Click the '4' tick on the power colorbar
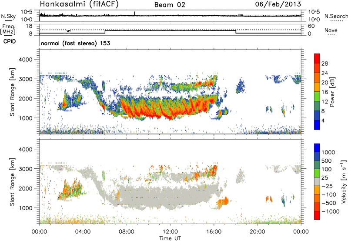The width and height of the screenshot is (348, 241). coord(323,121)
